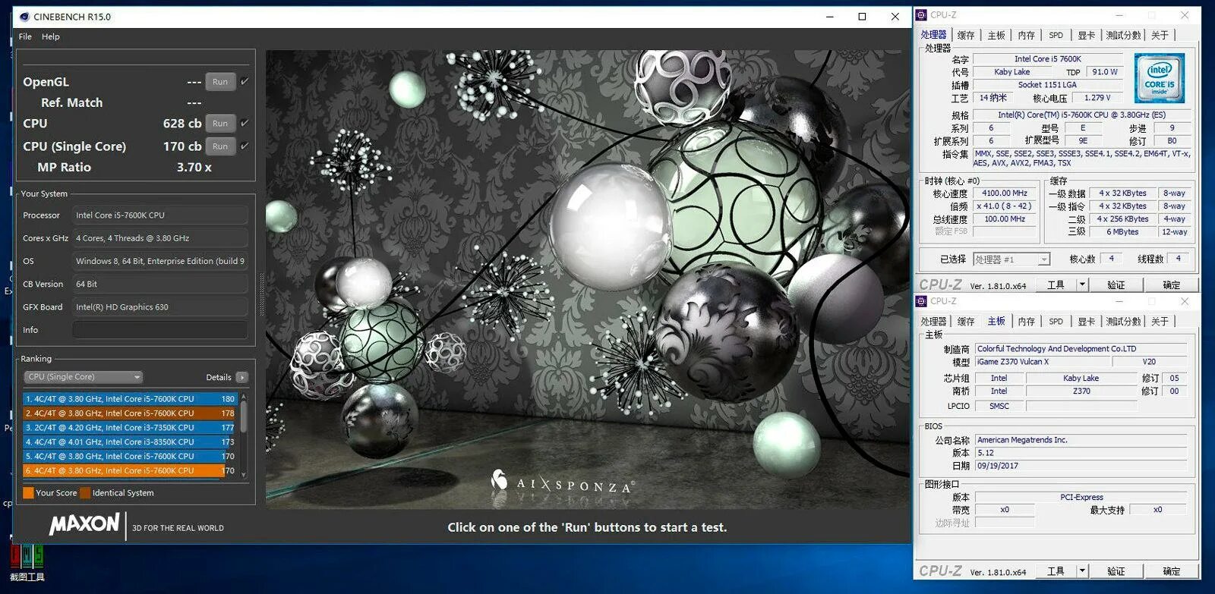1215x594 pixels.
Task: Open the ranking type dropdown CPU (Single Core)
Action: [84, 377]
